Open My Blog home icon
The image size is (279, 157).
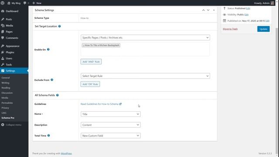(x=9, y=3)
